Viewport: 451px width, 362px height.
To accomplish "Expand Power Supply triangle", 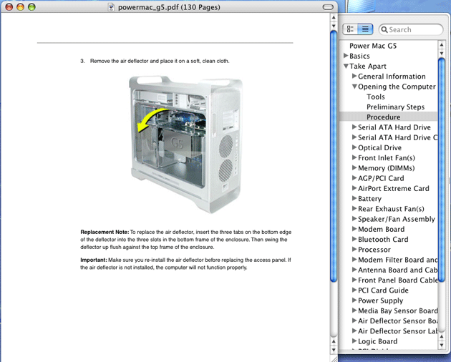I will click(354, 300).
